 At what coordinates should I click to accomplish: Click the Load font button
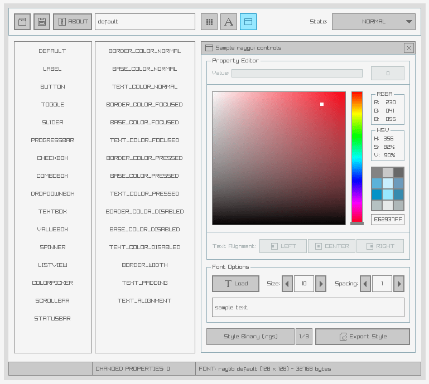pyautogui.click(x=235, y=284)
